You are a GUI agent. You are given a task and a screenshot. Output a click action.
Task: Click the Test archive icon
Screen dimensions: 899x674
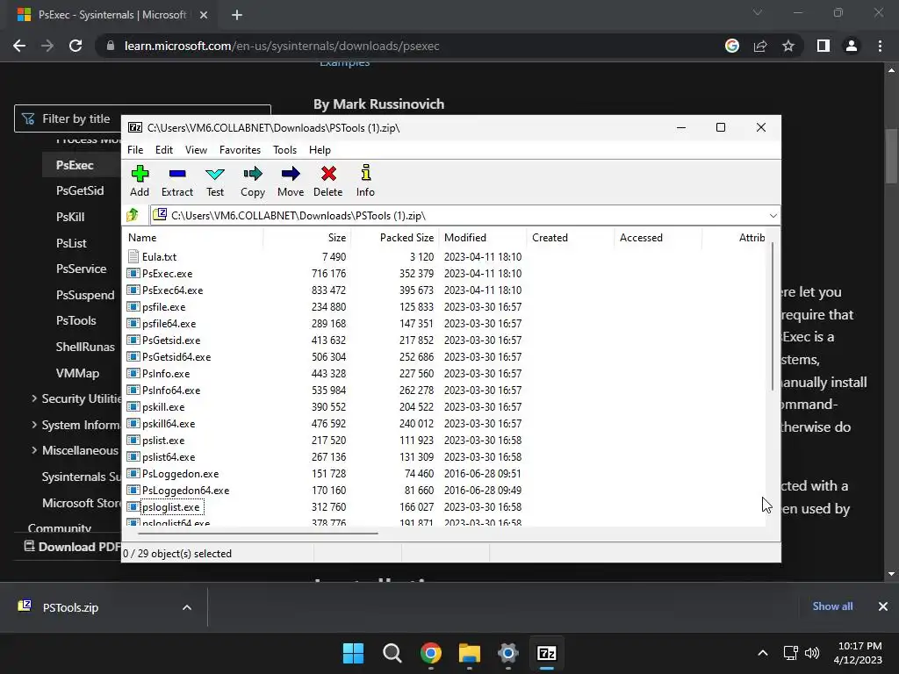[x=215, y=174]
